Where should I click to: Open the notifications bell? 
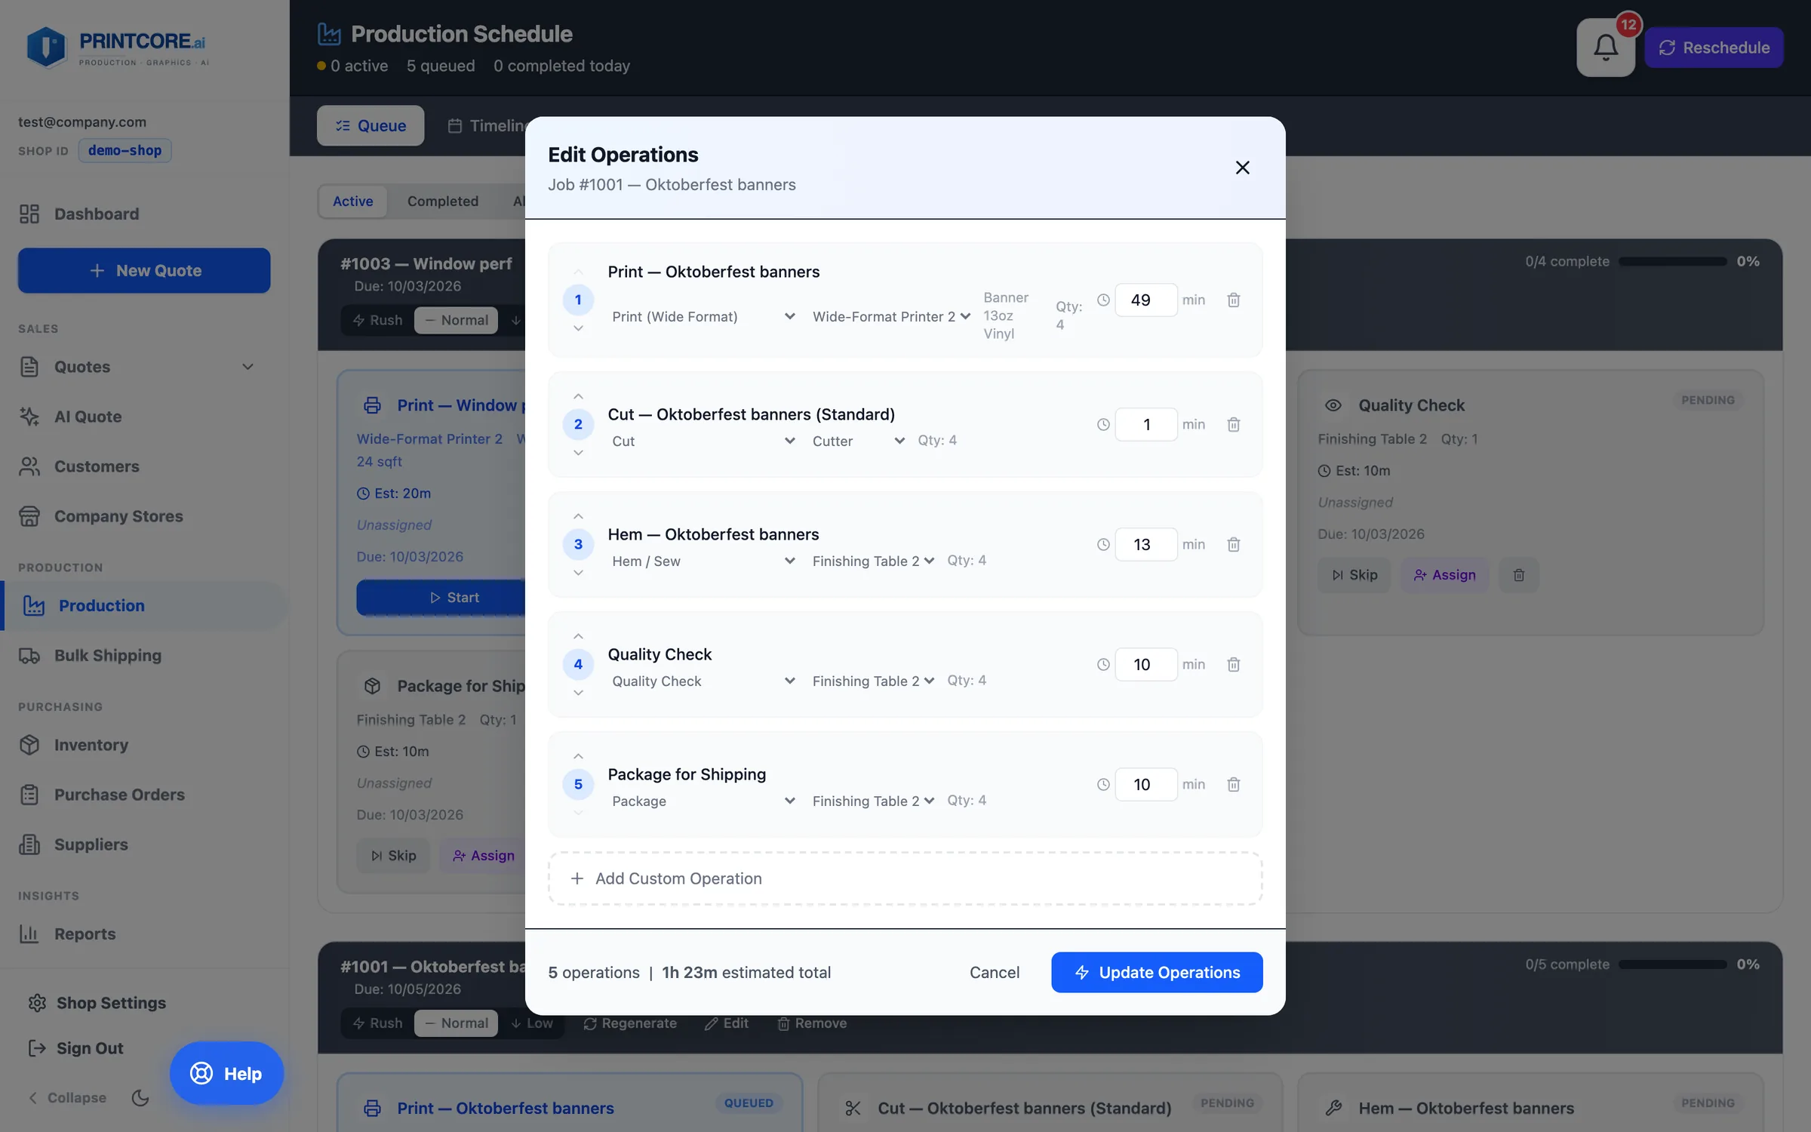coord(1605,48)
